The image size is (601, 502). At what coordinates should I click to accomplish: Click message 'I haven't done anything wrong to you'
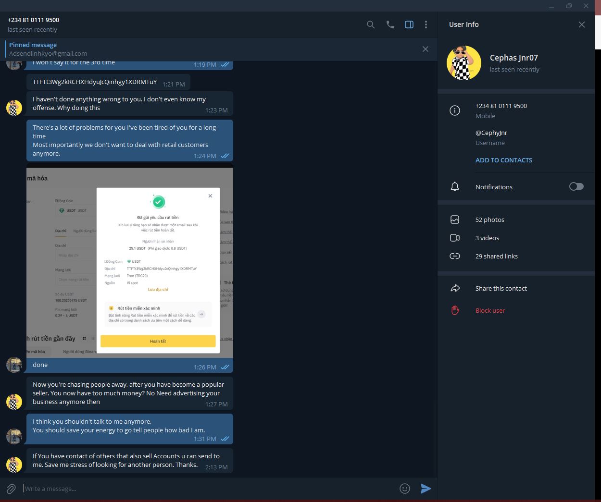point(130,104)
